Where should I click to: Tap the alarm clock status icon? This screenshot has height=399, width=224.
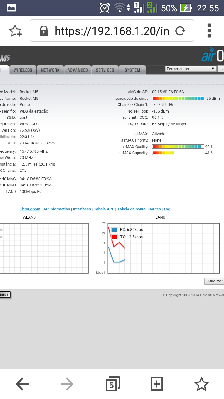pyautogui.click(x=105, y=8)
